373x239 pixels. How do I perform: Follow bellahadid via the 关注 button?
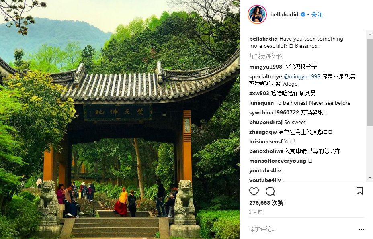317,14
